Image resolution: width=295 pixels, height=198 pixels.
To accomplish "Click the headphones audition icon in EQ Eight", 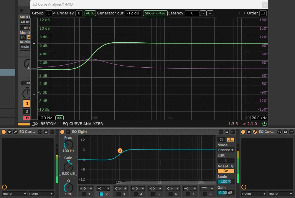I will [x=222, y=139].
